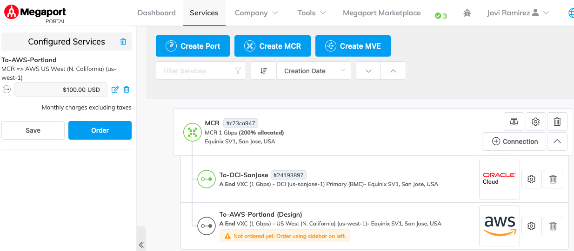Edit the To-AWS-Portland configured service
This screenshot has width=574, height=251.
pos(115,90)
